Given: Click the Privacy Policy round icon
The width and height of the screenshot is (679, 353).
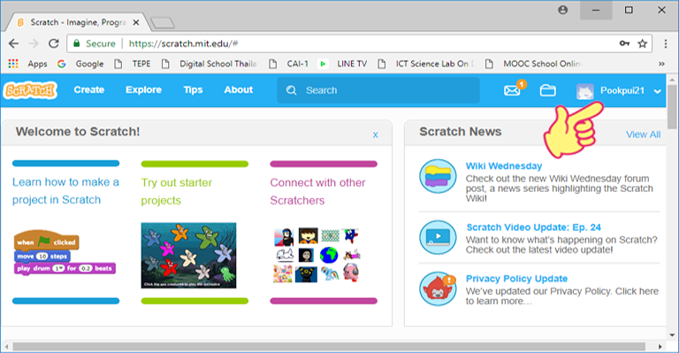Looking at the screenshot, I should click(438, 288).
